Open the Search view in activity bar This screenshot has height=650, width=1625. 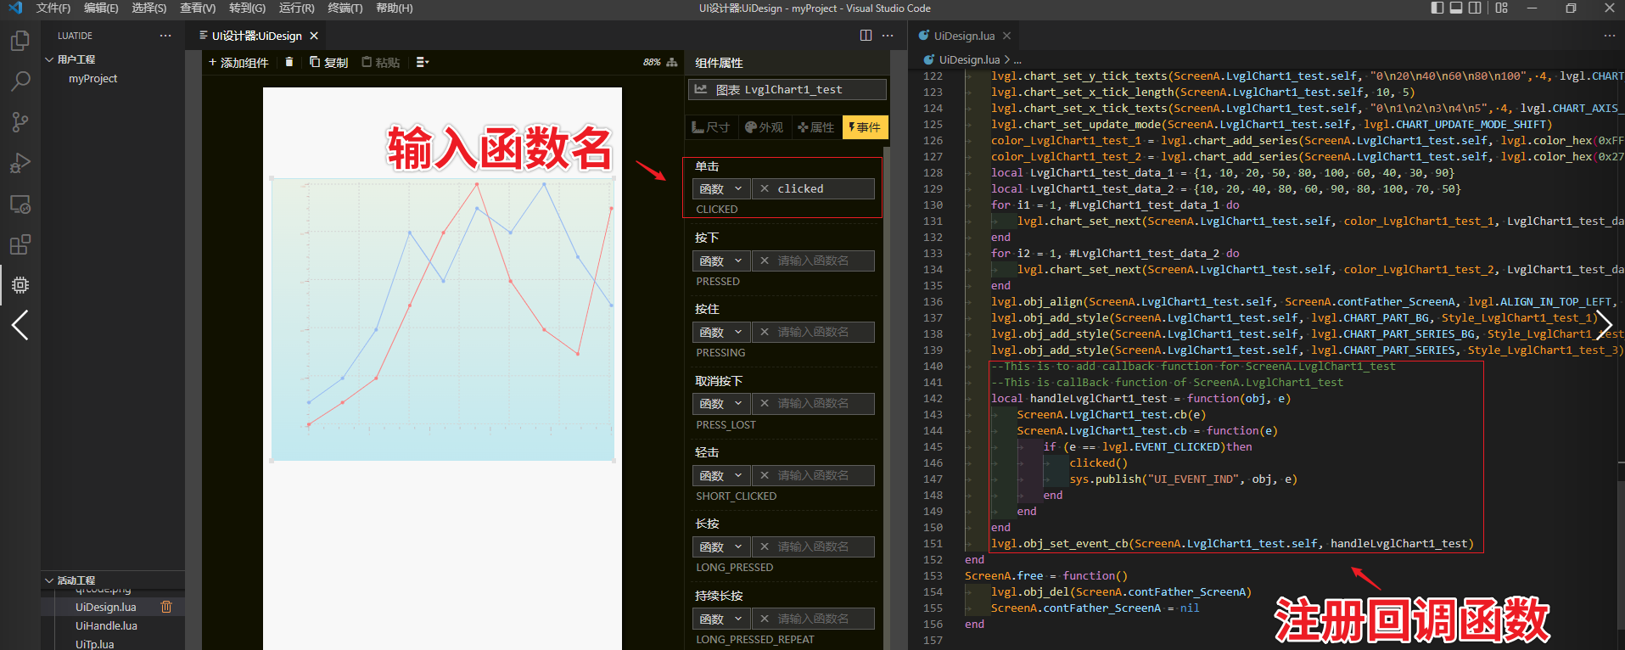tap(20, 81)
